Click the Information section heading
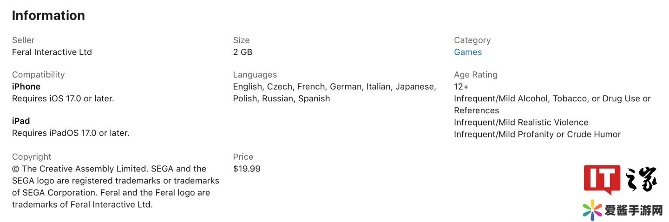This screenshot has height=222, width=669. [x=48, y=15]
